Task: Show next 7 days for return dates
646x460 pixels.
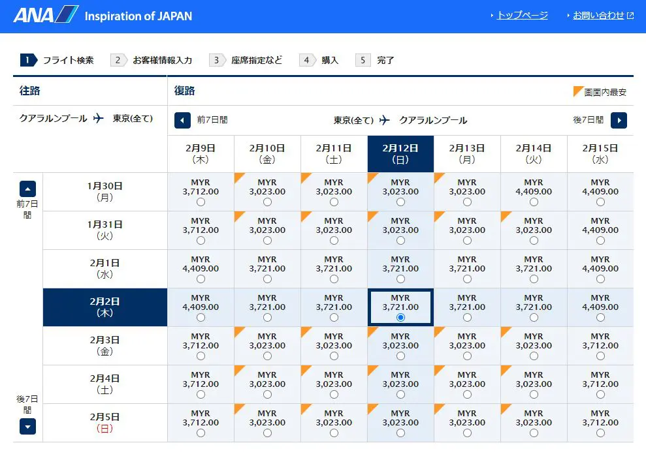Action: (x=619, y=120)
